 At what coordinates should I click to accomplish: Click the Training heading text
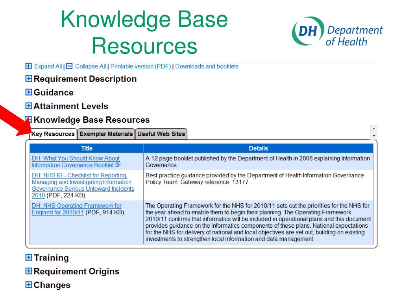click(x=51, y=258)
